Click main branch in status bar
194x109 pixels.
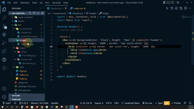pos(7,103)
